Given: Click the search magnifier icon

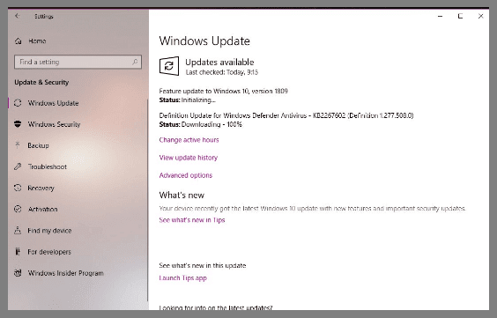Looking at the screenshot, I should pyautogui.click(x=135, y=62).
